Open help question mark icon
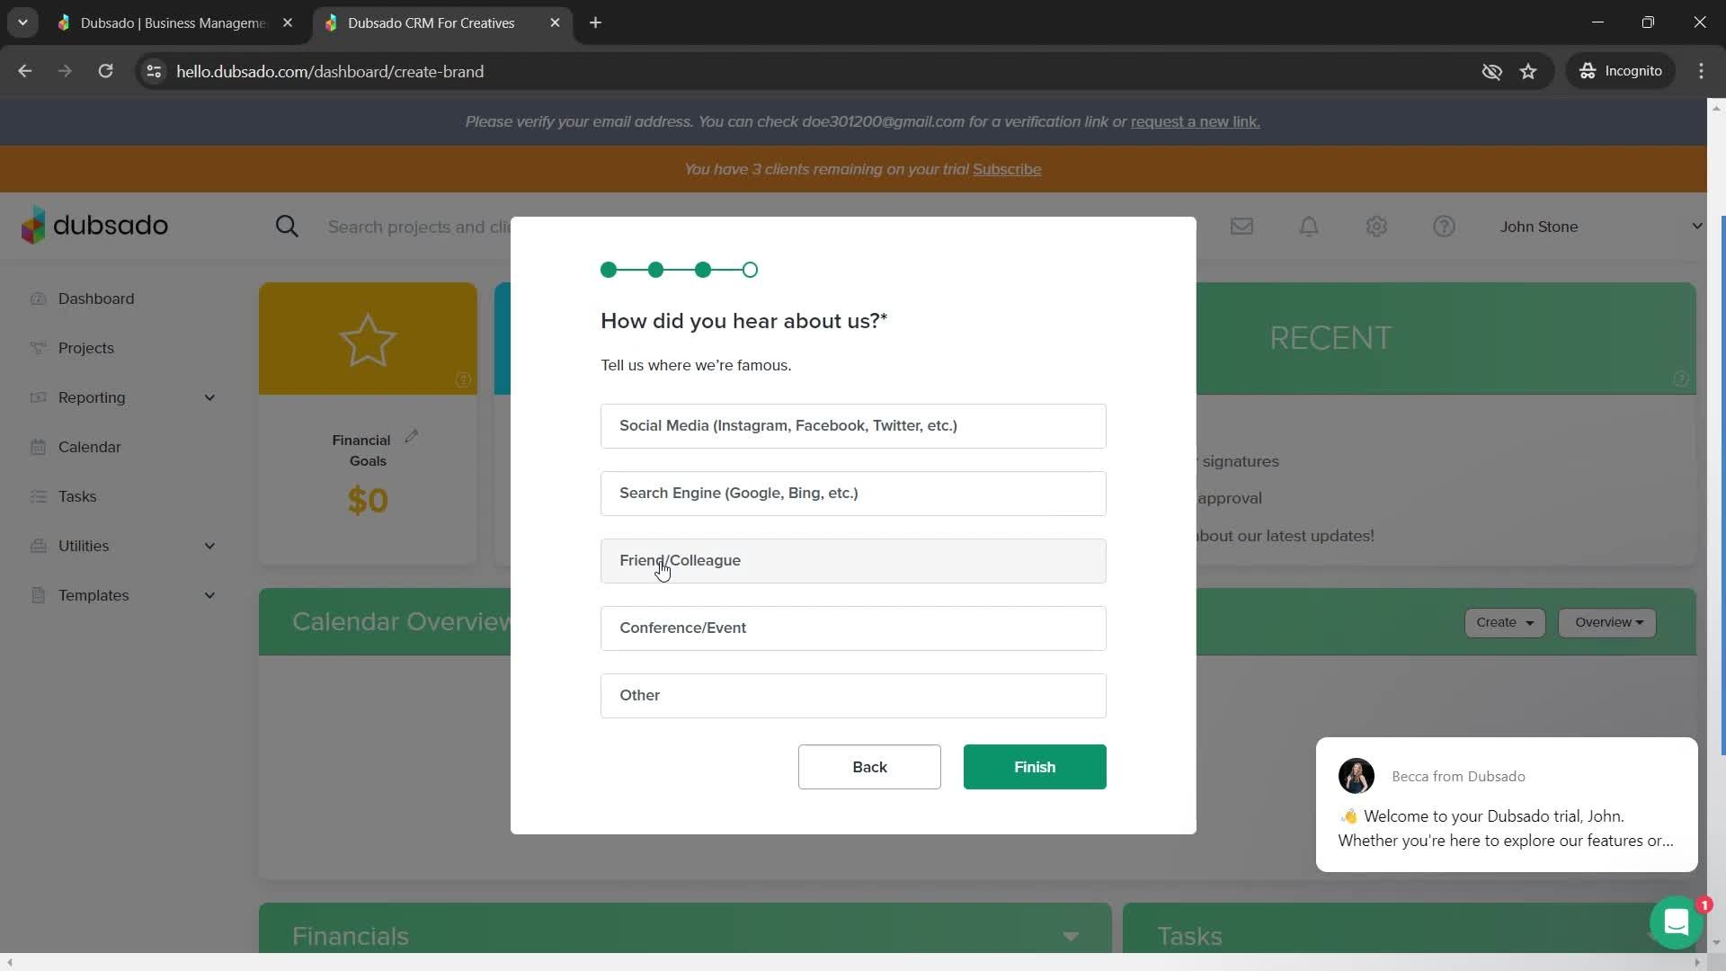Screen dimensions: 1726x971 (x=1444, y=227)
